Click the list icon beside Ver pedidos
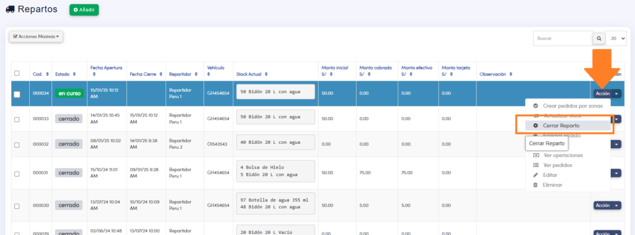This screenshot has height=235, width=635. pyautogui.click(x=535, y=166)
